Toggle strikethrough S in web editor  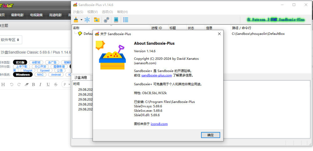[x=56, y=85]
